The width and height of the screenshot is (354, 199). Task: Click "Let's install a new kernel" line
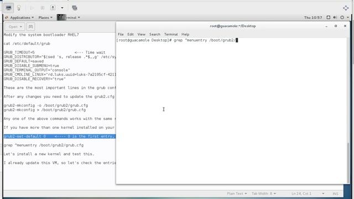point(49,154)
